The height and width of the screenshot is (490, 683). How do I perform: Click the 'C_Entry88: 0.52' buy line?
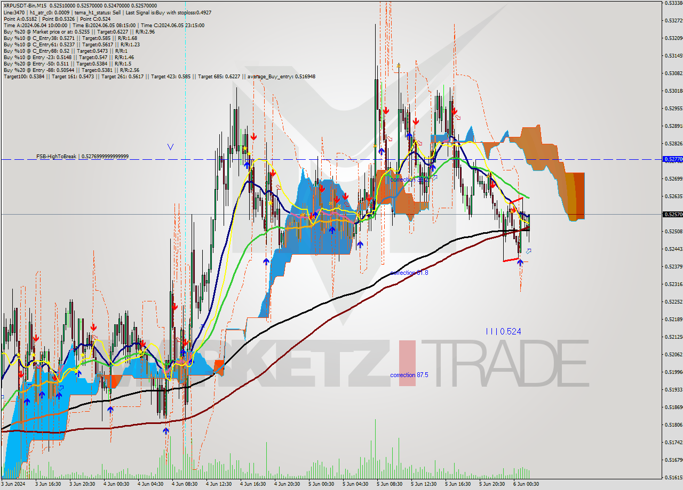point(65,51)
